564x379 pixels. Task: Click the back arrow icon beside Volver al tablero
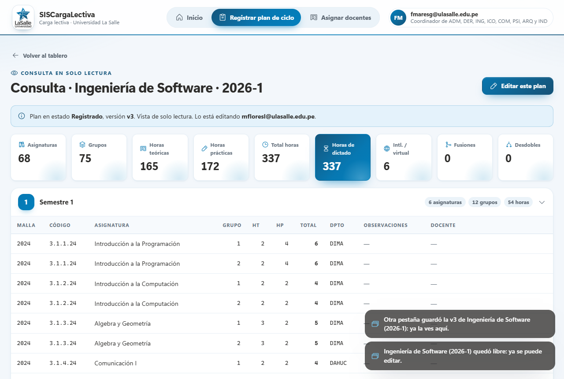15,56
